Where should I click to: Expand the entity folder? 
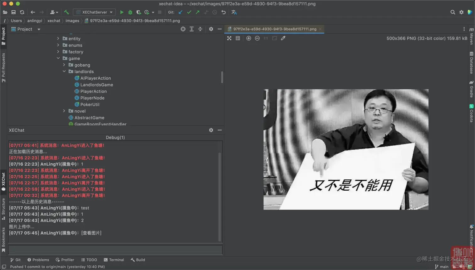coord(58,39)
